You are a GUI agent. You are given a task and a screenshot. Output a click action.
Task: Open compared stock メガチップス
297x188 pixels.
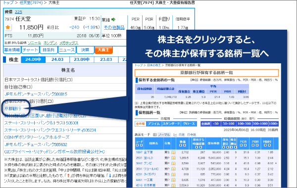tap(69, 43)
